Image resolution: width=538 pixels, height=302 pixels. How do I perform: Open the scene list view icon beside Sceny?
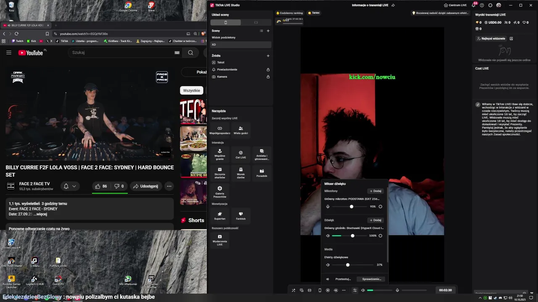(261, 31)
